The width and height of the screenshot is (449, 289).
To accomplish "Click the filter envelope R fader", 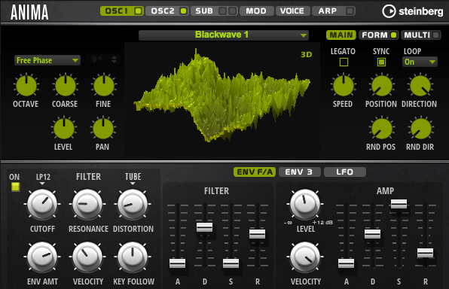I will 257,234.
